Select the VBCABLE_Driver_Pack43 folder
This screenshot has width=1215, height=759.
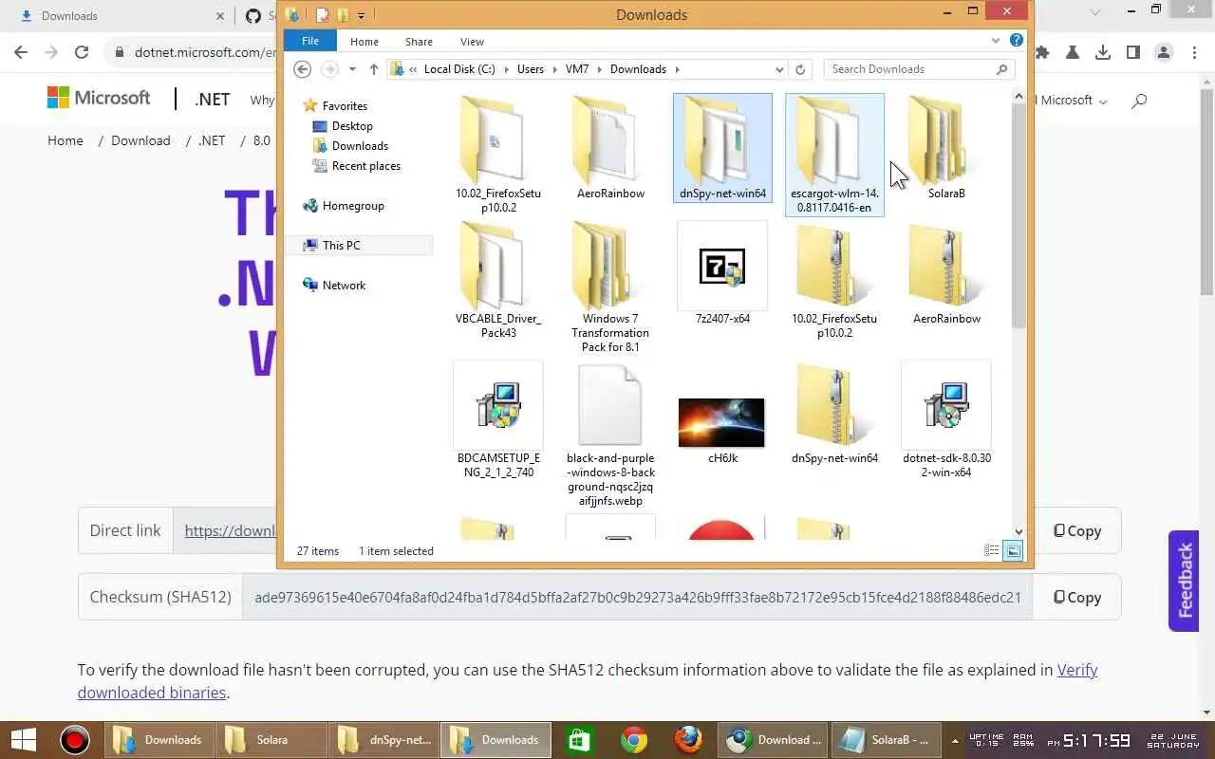pos(498,281)
